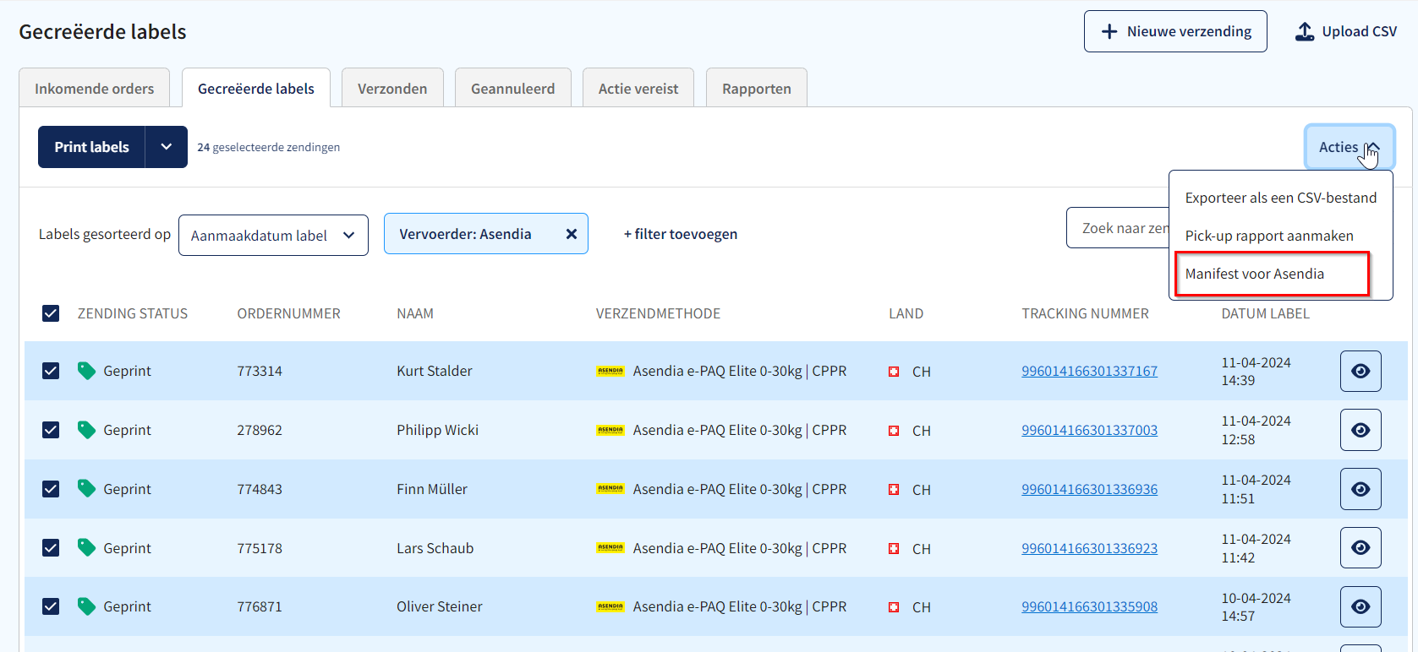Image resolution: width=1418 pixels, height=652 pixels.
Task: Click green tag icon for Philipp Wicki
Action: click(86, 430)
